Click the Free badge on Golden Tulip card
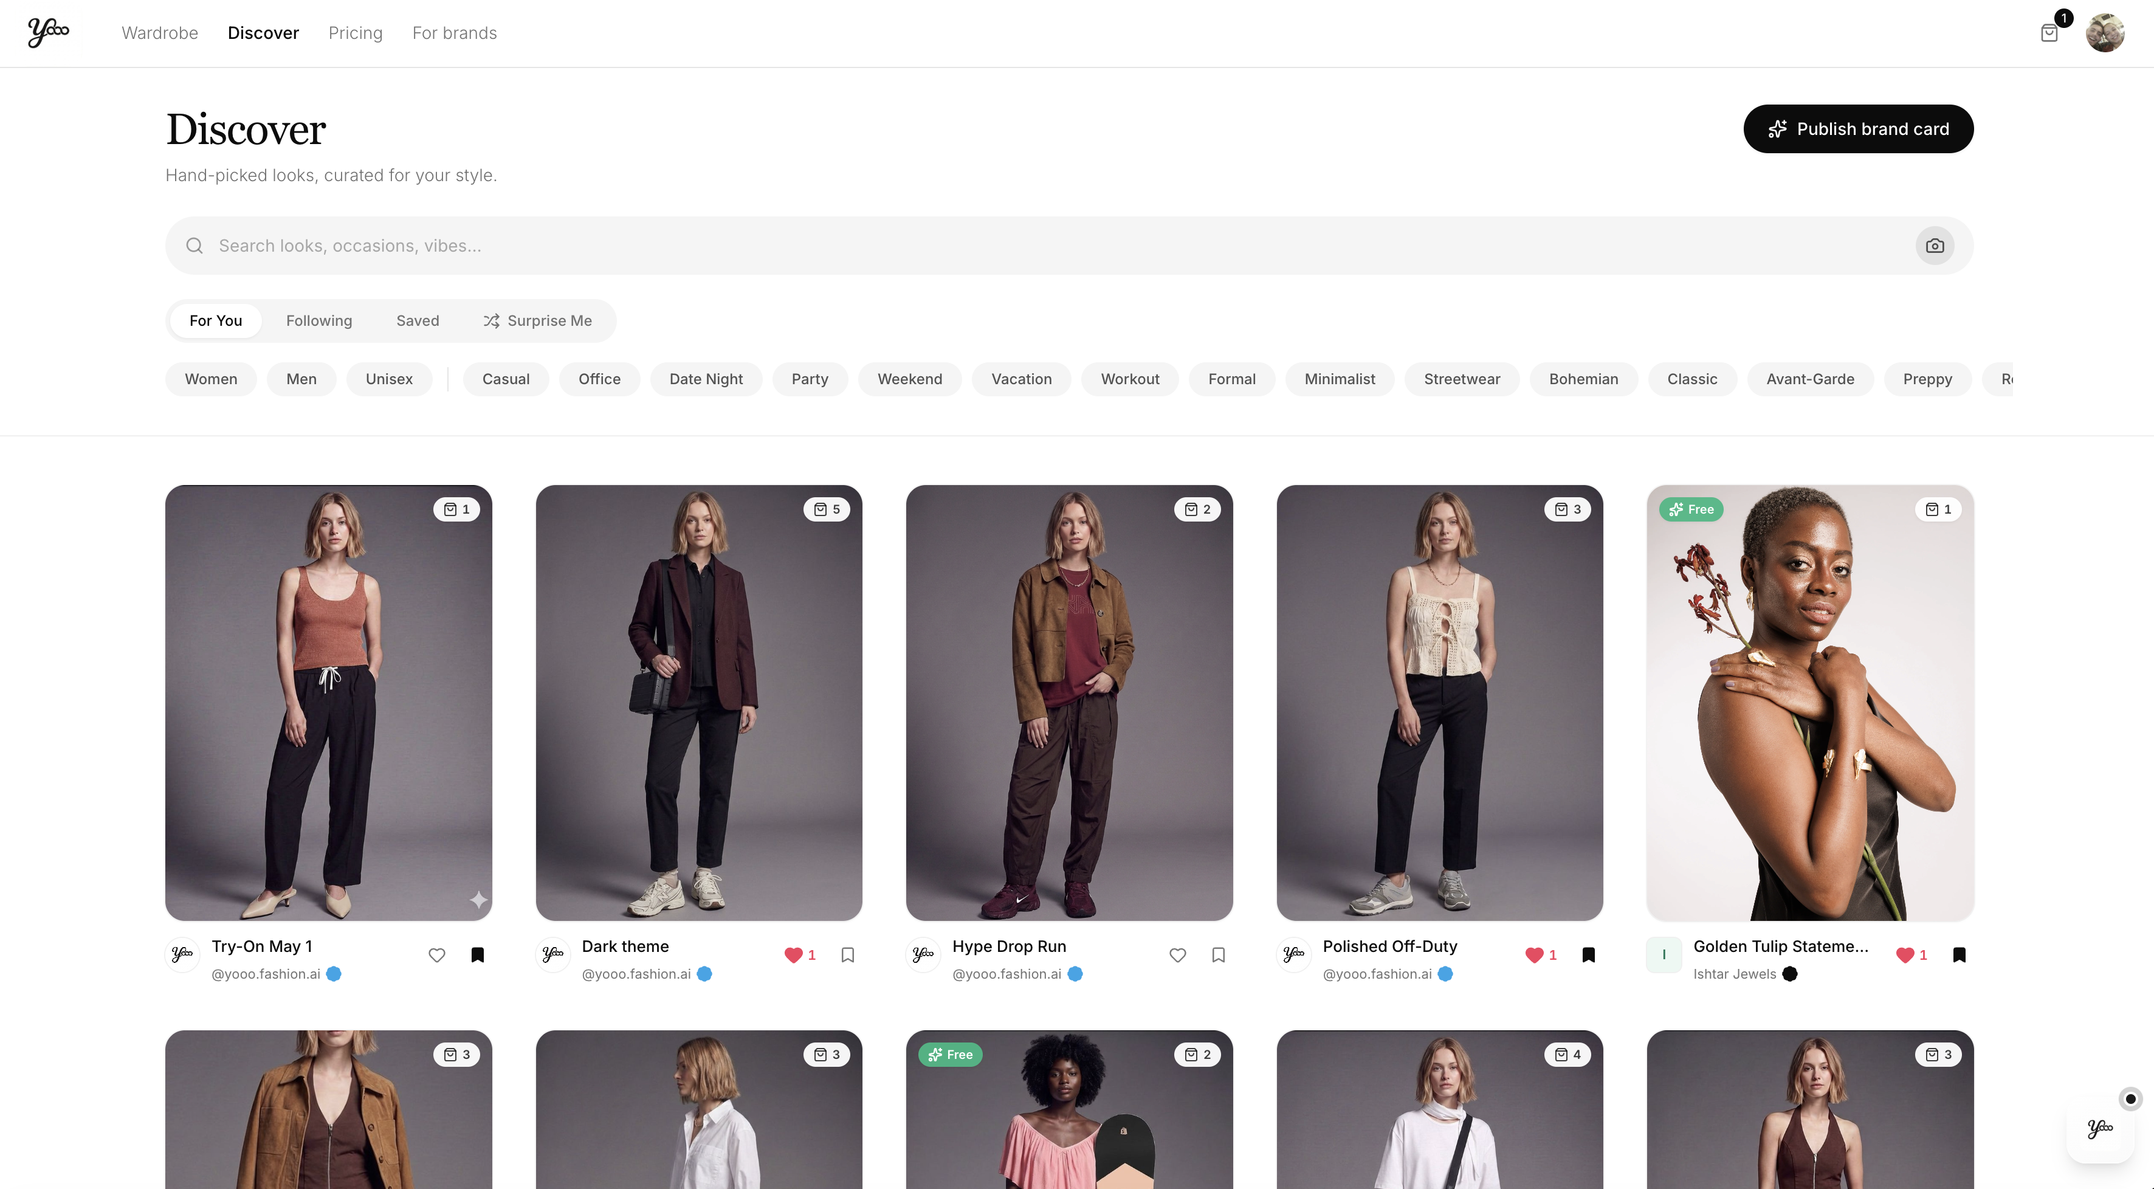The width and height of the screenshot is (2154, 1189). tap(1691, 509)
